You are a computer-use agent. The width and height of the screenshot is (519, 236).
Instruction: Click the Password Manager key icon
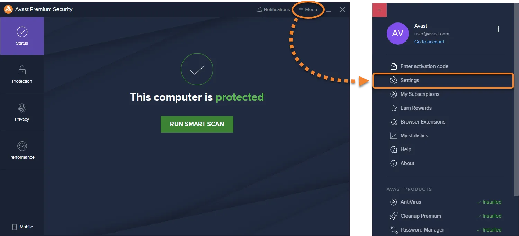(393, 230)
